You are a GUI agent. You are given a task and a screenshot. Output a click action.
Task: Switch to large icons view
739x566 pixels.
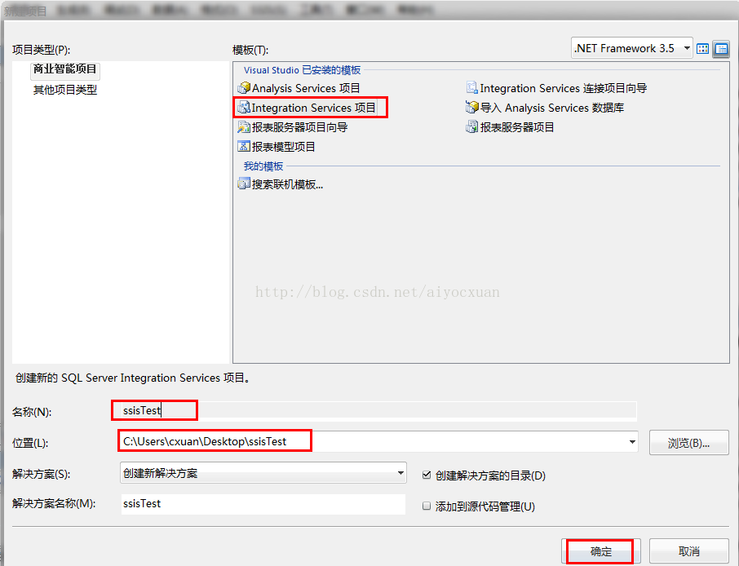703,49
